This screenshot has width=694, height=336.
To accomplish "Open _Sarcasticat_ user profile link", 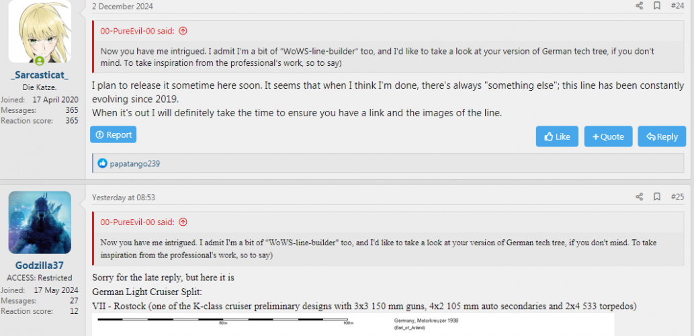I will pyautogui.click(x=40, y=76).
